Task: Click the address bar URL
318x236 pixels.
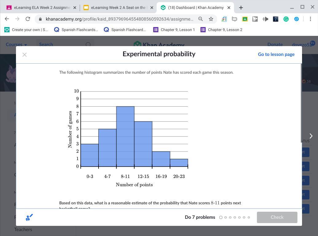Action: click(119, 19)
